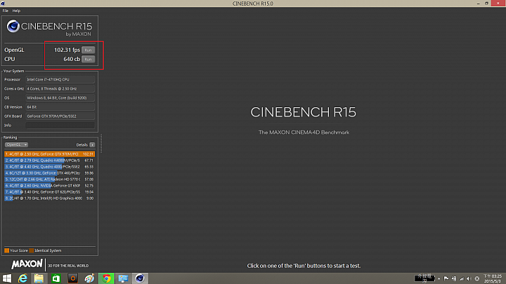The width and height of the screenshot is (506, 284).
Task: Switch to Google Chrome in taskbar
Action: click(106, 278)
